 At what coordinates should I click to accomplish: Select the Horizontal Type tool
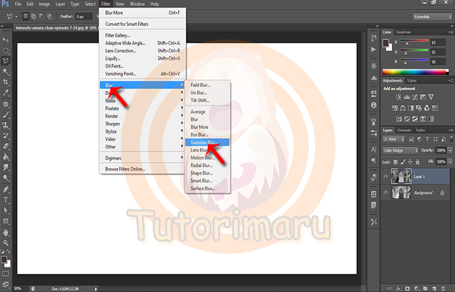tap(5, 200)
